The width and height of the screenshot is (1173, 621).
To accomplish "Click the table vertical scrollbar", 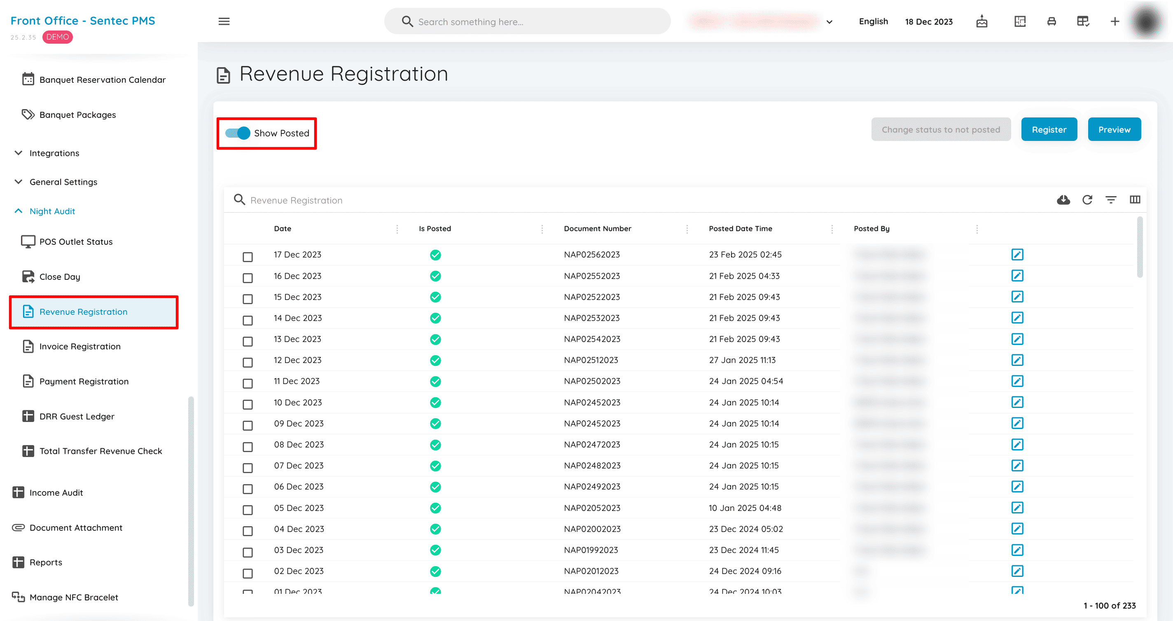I will (1139, 248).
